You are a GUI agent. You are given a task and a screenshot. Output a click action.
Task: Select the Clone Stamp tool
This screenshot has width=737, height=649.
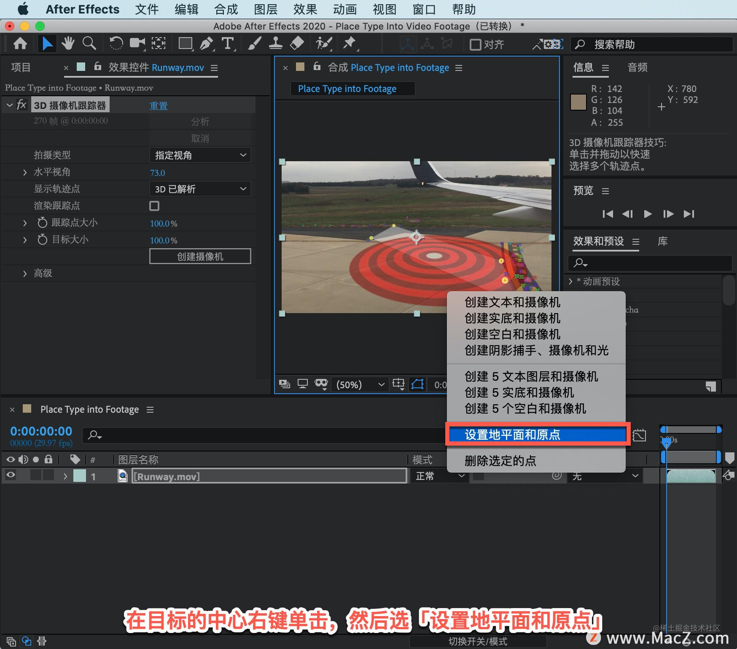click(x=276, y=43)
